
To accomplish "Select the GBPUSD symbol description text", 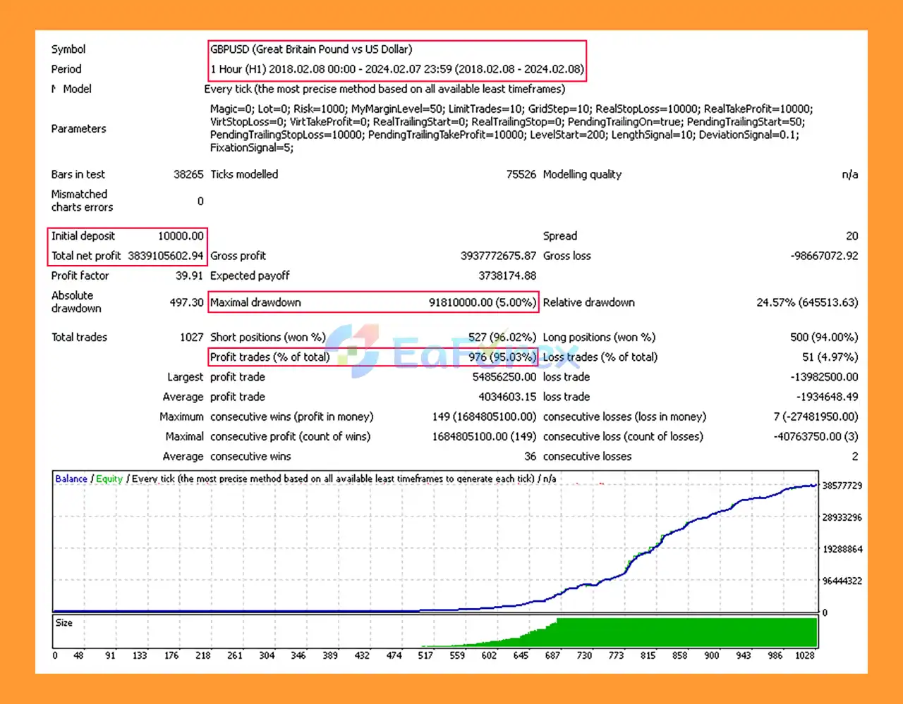I will coord(311,49).
